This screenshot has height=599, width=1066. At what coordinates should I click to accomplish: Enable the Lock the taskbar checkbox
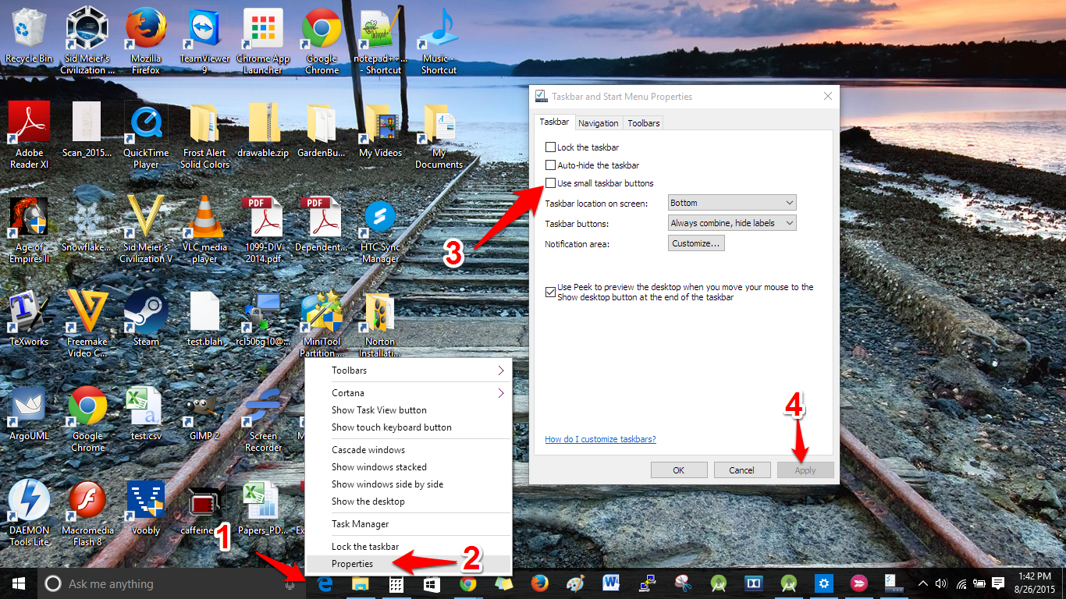[550, 147]
